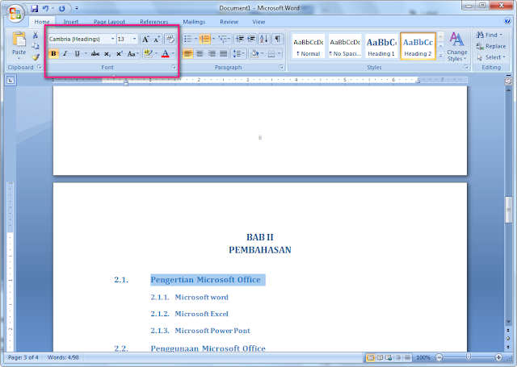This screenshot has width=517, height=367.
Task: Click the Office button logo
Action: 15,14
